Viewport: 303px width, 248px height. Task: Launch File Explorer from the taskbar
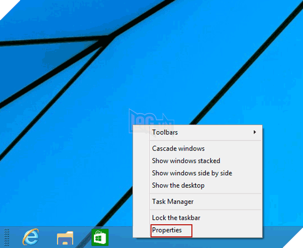[x=65, y=238]
